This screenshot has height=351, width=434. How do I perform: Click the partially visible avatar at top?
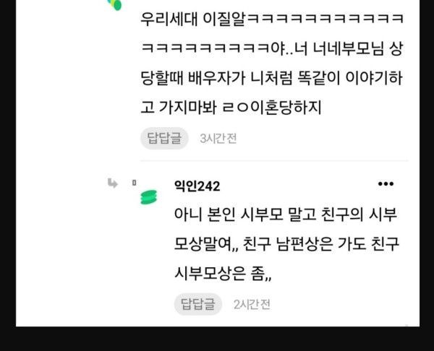coord(115,5)
